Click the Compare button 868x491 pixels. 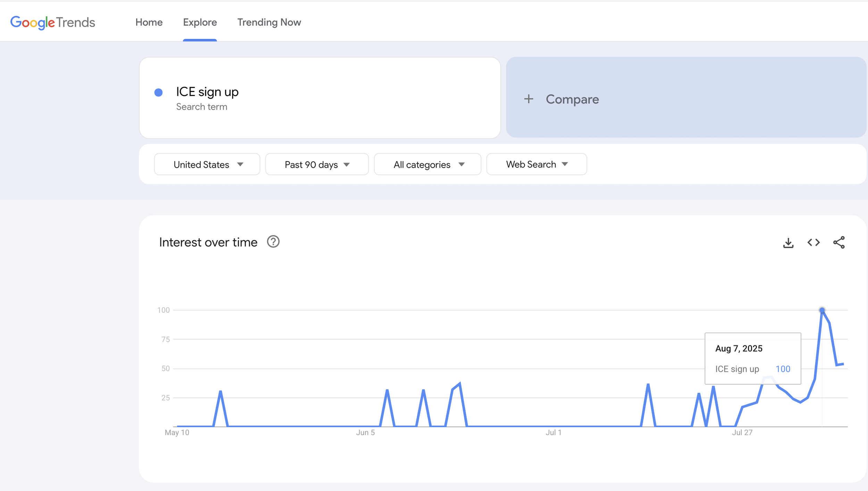click(x=572, y=100)
